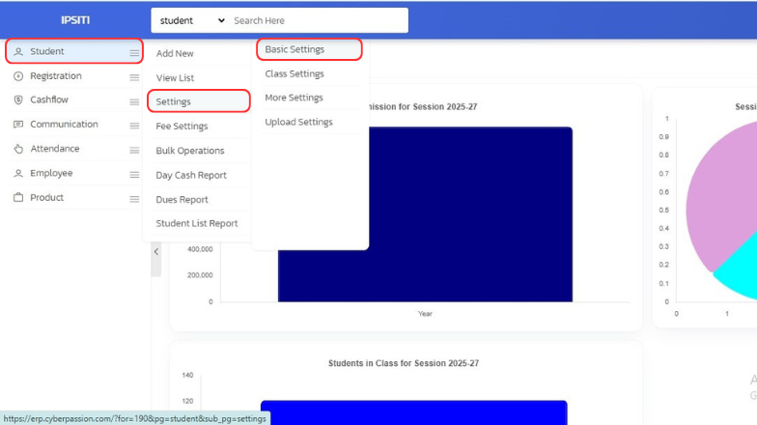
Task: Click the Student sidebar person icon
Action: click(x=18, y=51)
